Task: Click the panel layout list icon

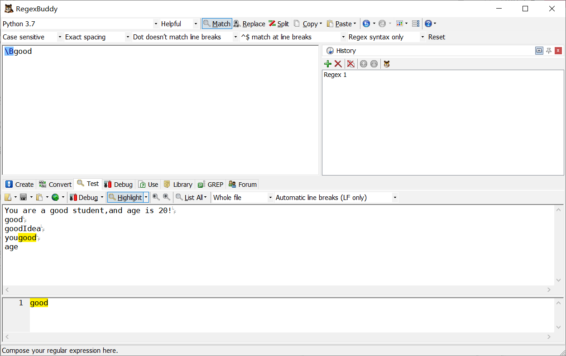Action: 415,24
